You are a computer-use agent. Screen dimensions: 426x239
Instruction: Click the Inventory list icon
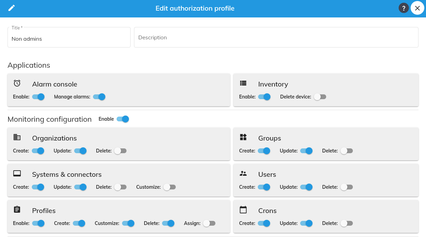point(243,83)
